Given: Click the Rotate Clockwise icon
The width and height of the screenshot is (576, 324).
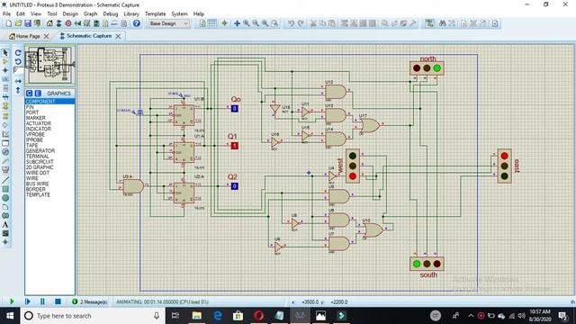Looking at the screenshot, I should tap(18, 53).
